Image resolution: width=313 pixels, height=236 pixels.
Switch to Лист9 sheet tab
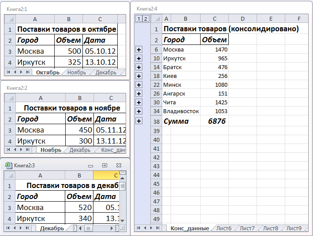[294, 228]
